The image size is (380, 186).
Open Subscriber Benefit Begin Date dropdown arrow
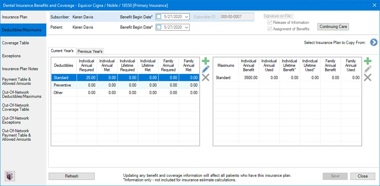pos(186,17)
